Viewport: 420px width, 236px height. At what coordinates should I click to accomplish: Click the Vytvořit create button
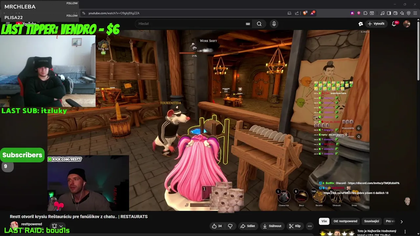[376, 24]
